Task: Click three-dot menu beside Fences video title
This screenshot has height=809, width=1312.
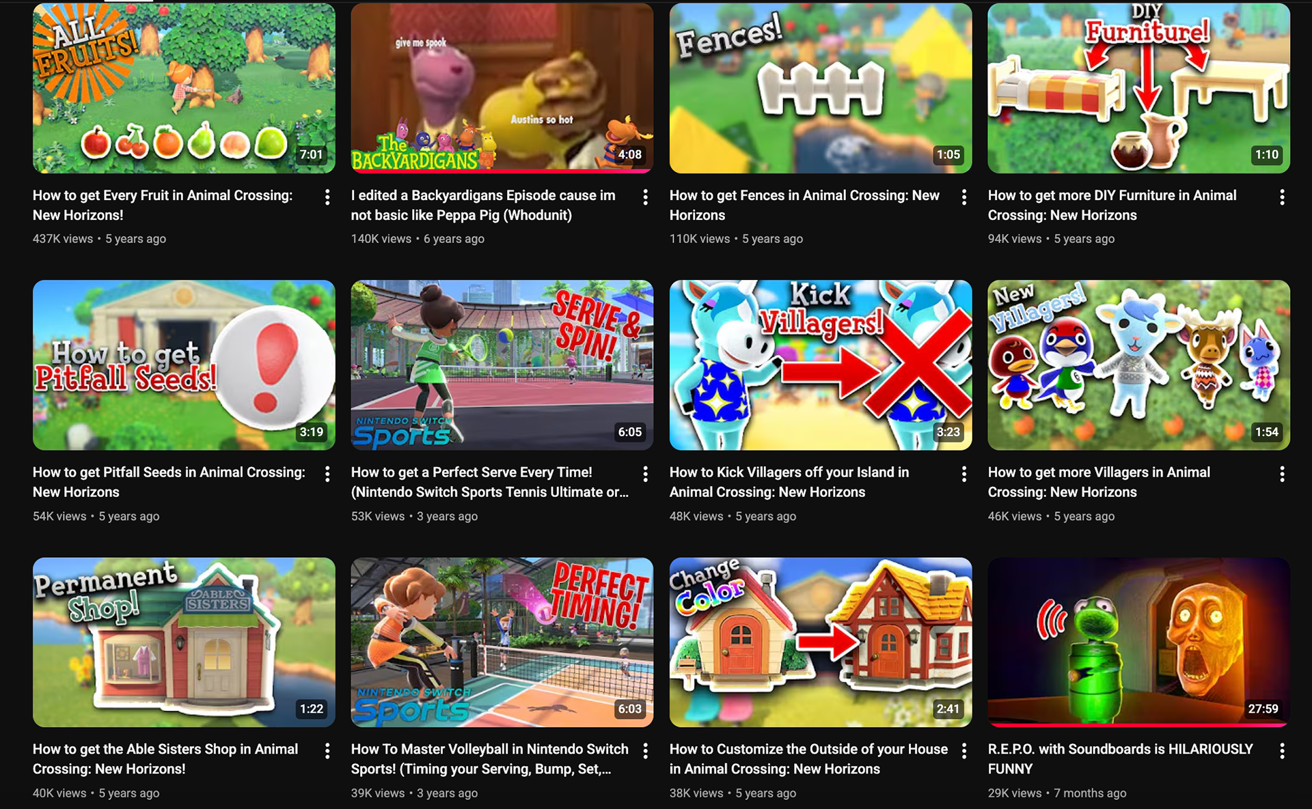Action: coord(963,197)
